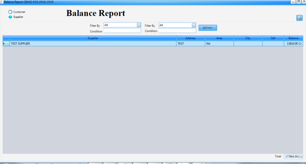The width and height of the screenshot is (306, 164).
Task: Click the Total amount field
Action: (x=293, y=156)
